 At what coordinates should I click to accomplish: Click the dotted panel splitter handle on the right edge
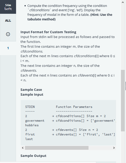125,86
